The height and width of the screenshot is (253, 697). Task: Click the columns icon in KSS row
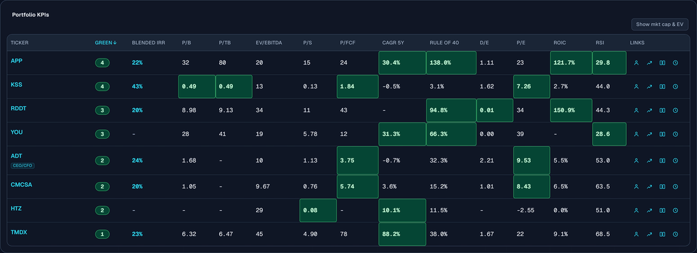[662, 86]
